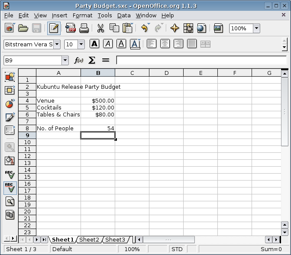Click STD selection mode in status bar
Image resolution: width=291 pixels, height=255 pixels.
[177, 249]
